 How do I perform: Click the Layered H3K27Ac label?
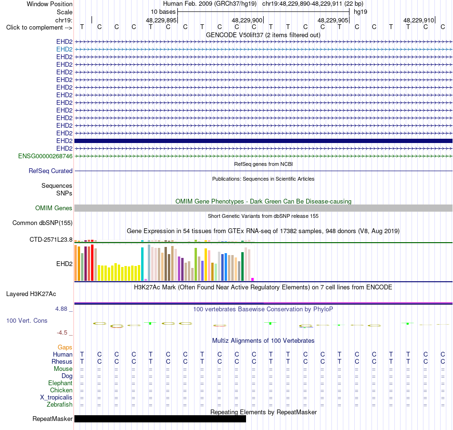click(x=31, y=294)
